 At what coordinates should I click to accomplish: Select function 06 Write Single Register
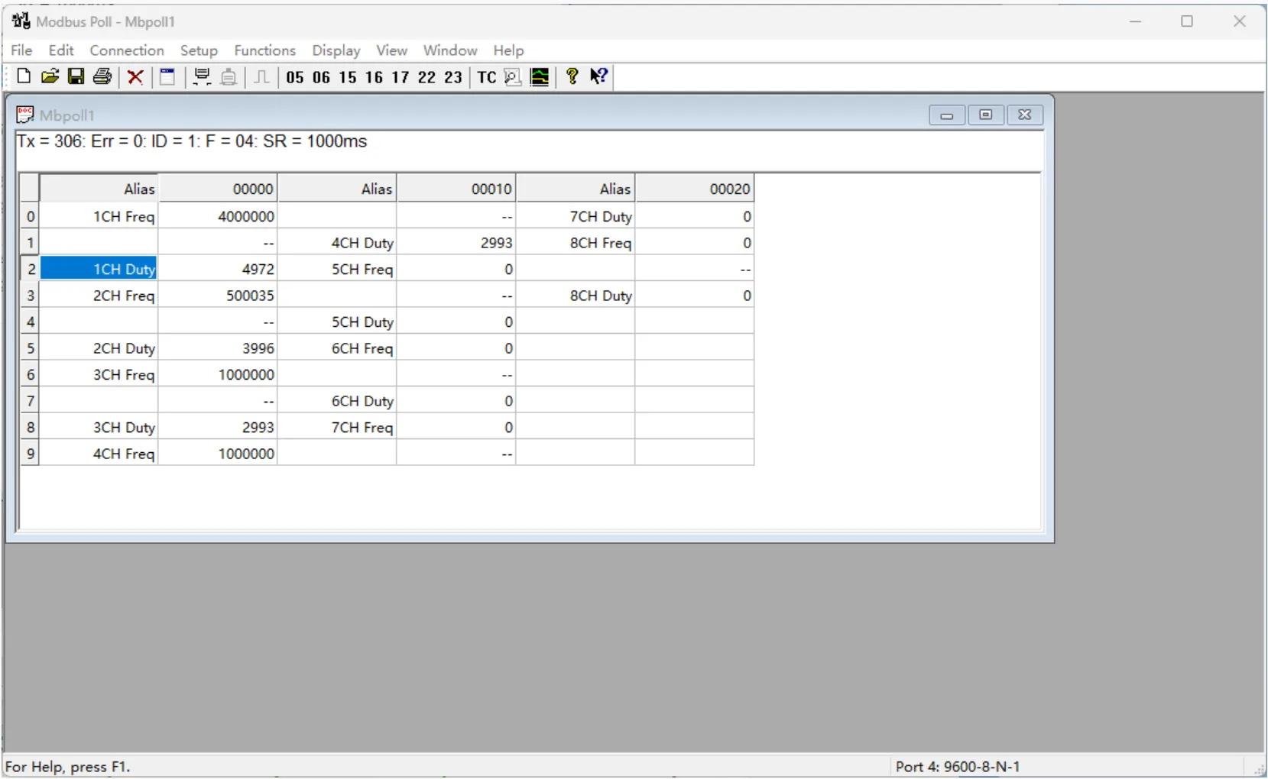(321, 77)
